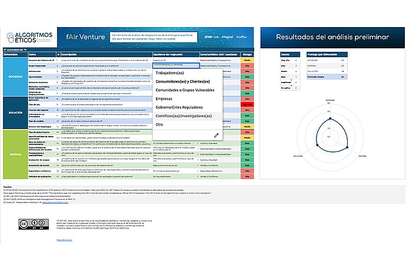Select 'Científicos(as)/Investigadores(as)' option
The width and height of the screenshot is (406, 271).
188,116
